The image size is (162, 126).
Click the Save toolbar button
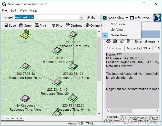(10, 25)
